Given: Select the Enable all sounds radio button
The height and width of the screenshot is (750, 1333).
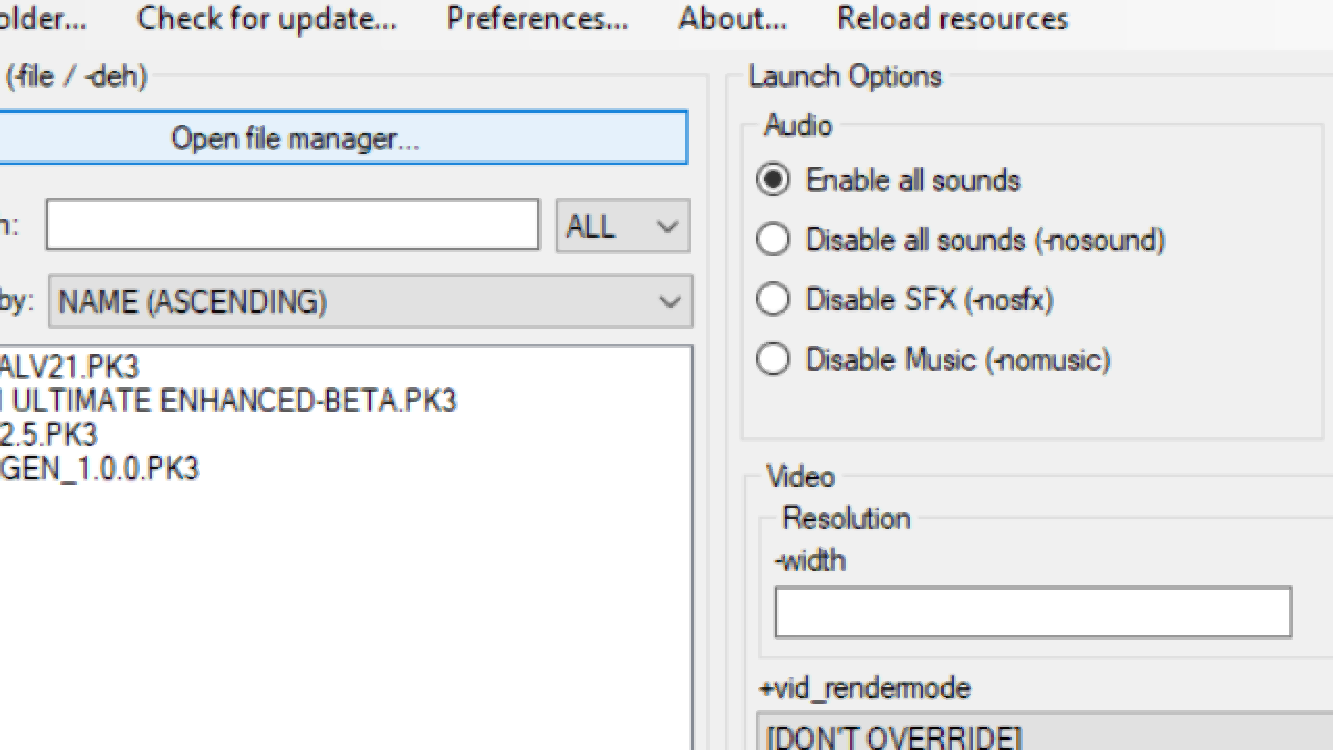Looking at the screenshot, I should pos(773,180).
